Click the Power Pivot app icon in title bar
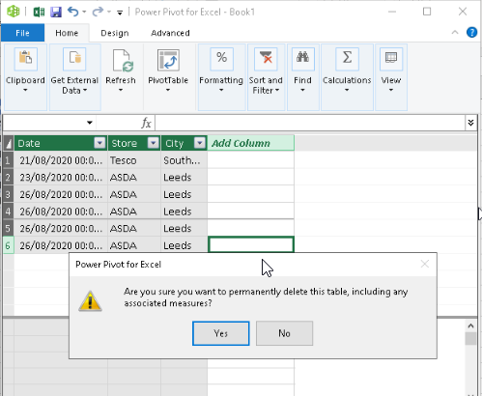The width and height of the screenshot is (482, 396). pos(14,12)
